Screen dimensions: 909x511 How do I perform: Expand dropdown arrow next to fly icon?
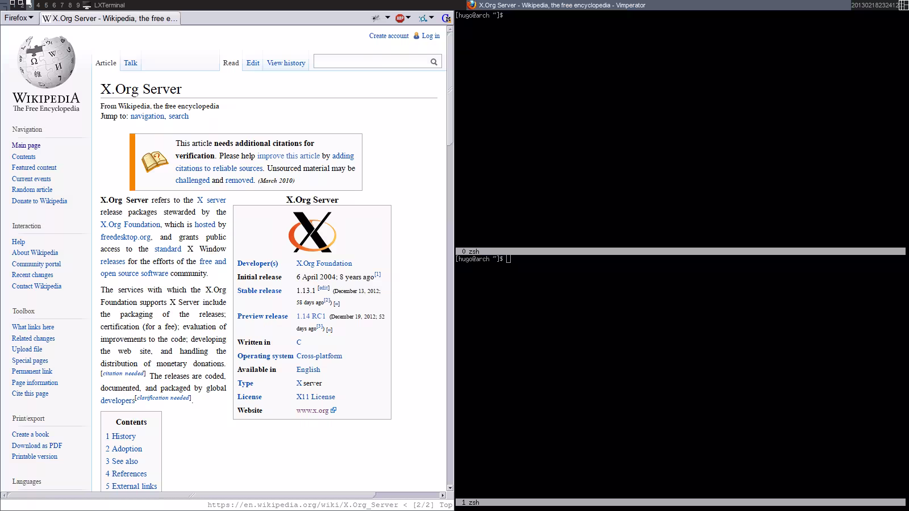[387, 18]
